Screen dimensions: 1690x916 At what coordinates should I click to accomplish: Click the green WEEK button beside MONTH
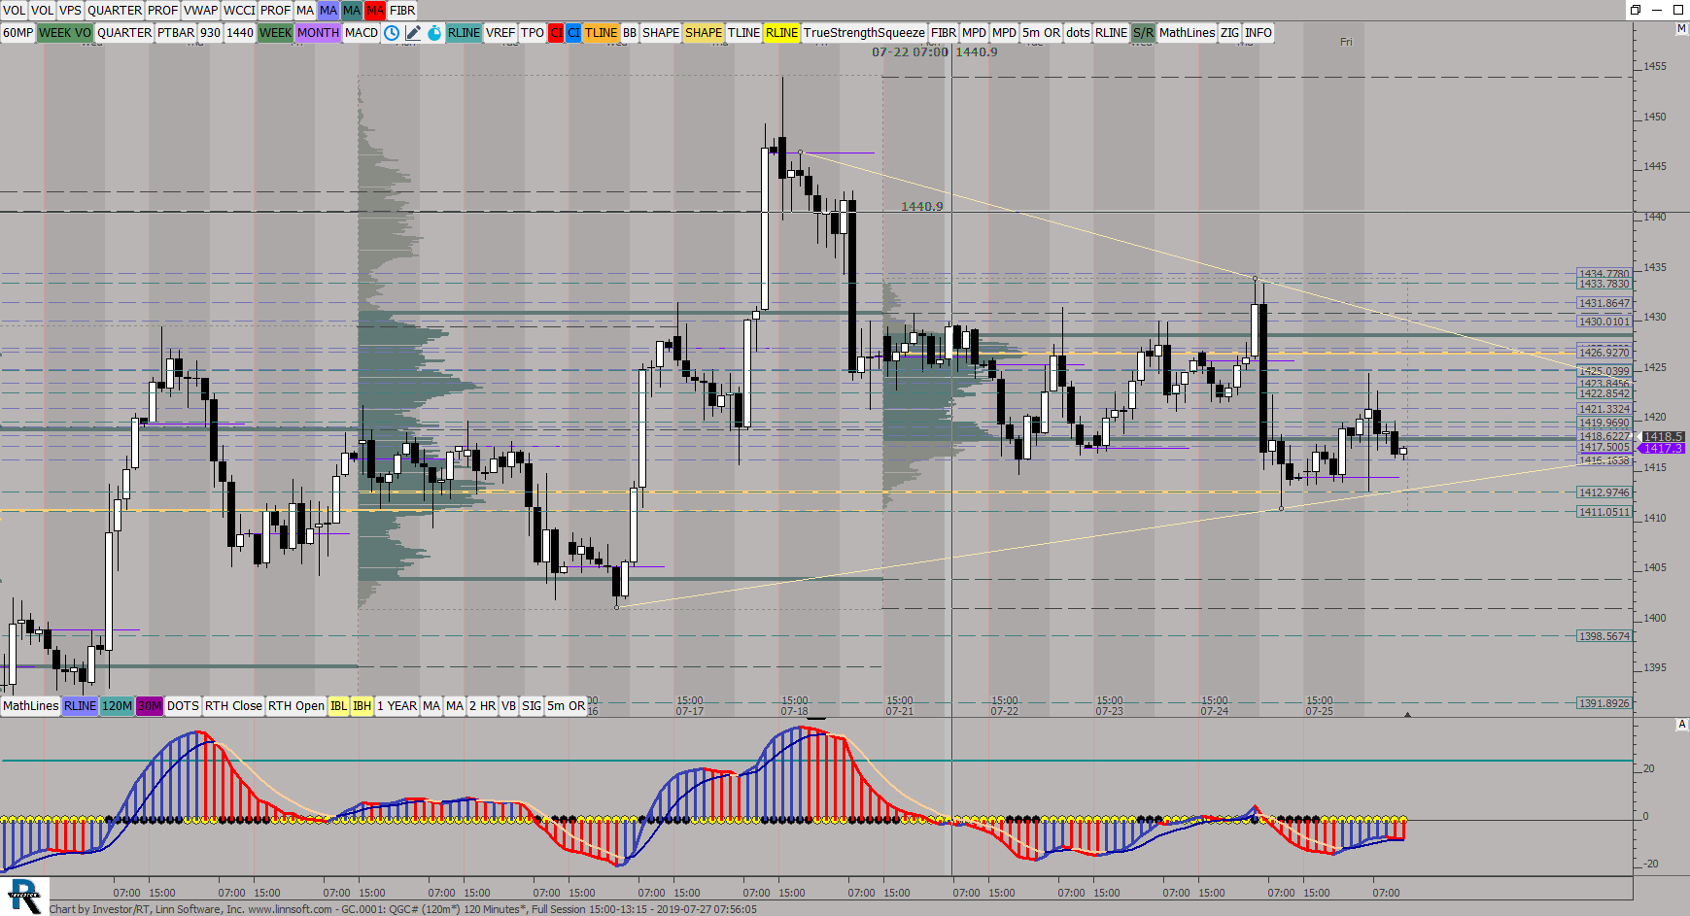click(275, 33)
